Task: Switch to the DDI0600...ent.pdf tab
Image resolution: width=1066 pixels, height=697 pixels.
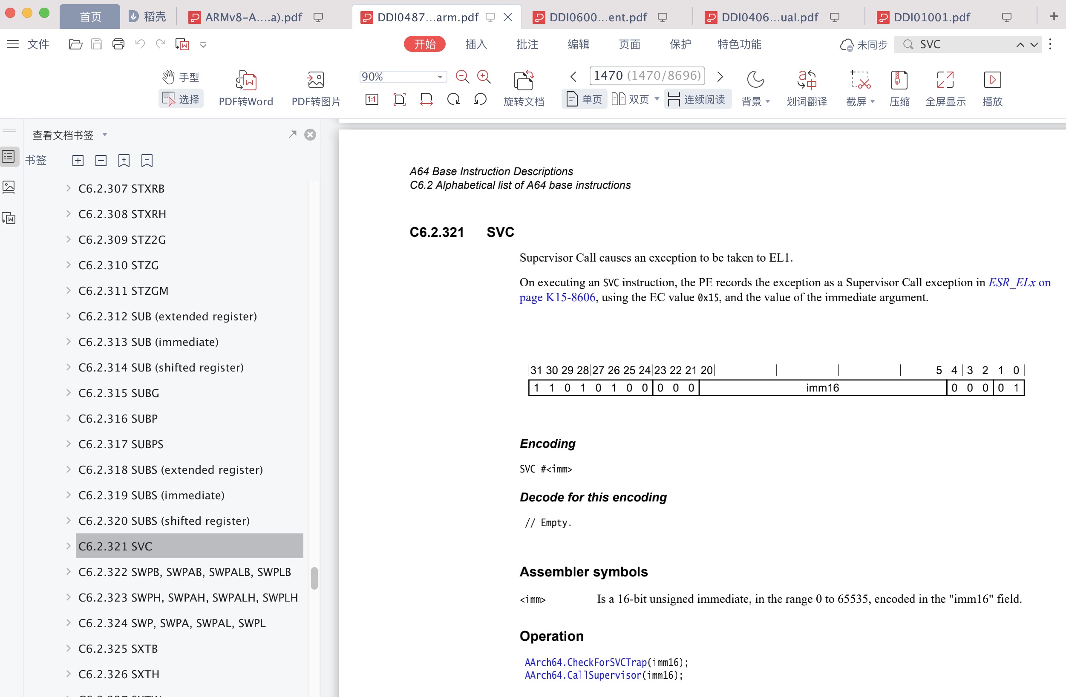Action: [598, 17]
